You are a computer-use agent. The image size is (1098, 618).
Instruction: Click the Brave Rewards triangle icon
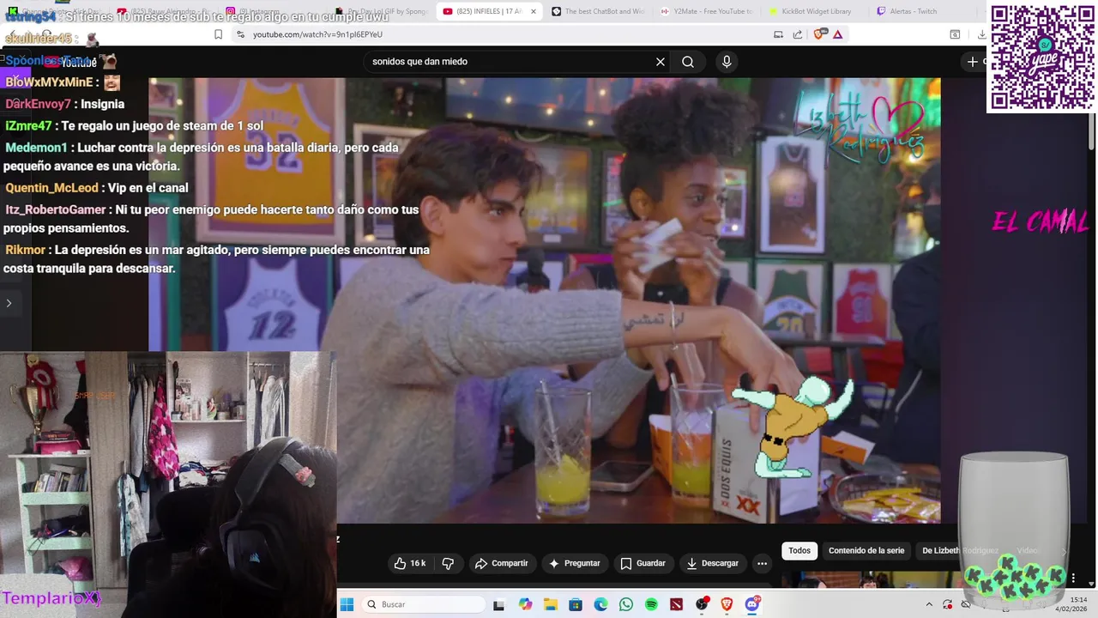(x=837, y=34)
